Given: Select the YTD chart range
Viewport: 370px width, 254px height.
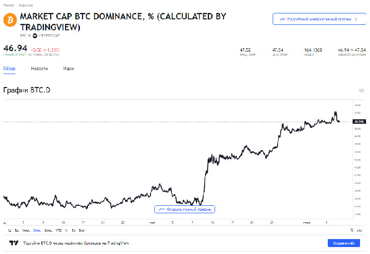Looking at the screenshot, I should [59, 230].
